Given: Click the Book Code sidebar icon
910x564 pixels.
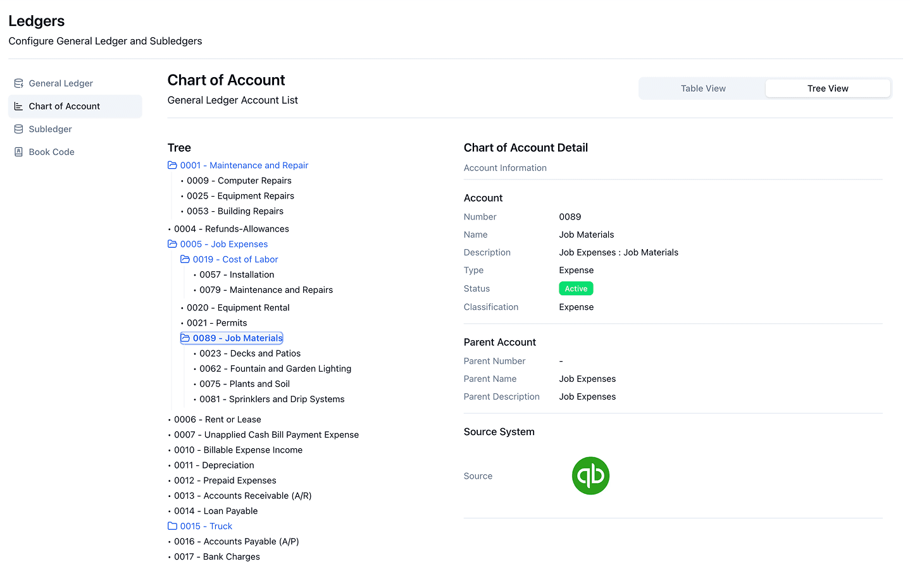Looking at the screenshot, I should pyautogui.click(x=19, y=152).
